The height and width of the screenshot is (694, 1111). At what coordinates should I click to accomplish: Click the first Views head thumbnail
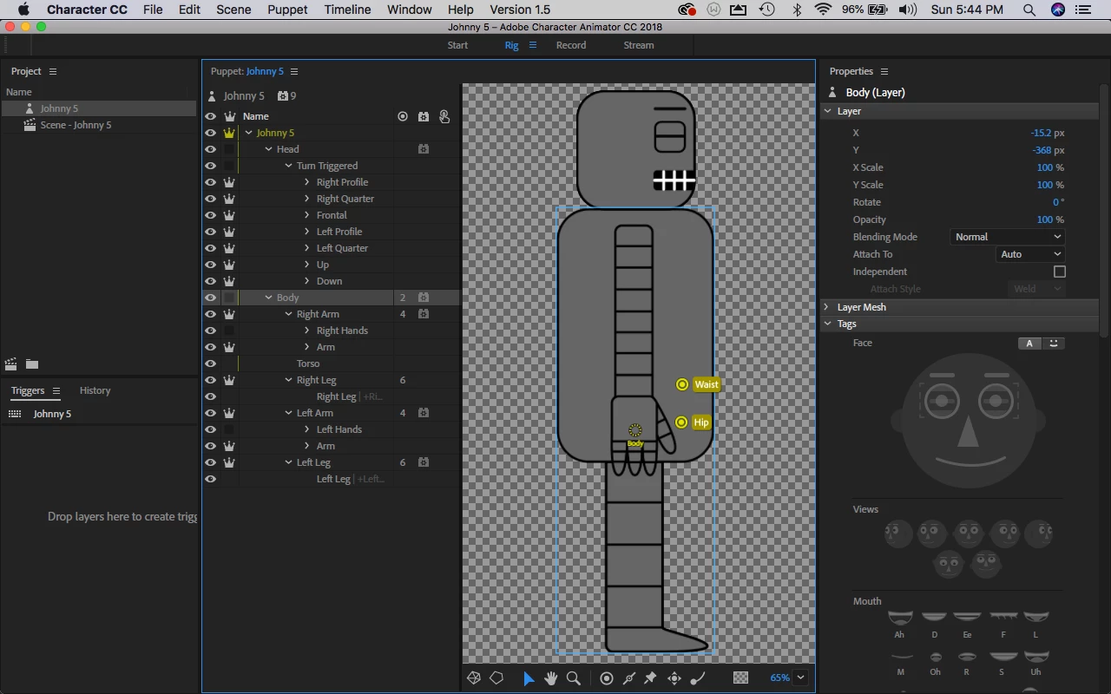[x=898, y=534]
